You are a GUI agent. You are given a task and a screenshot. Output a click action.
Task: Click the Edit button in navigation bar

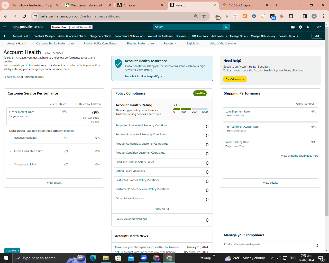point(317,36)
